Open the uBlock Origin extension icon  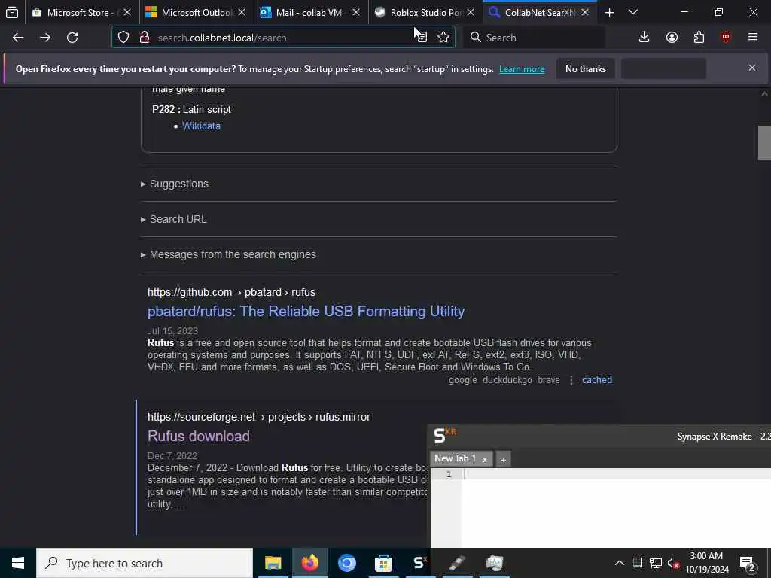726,38
